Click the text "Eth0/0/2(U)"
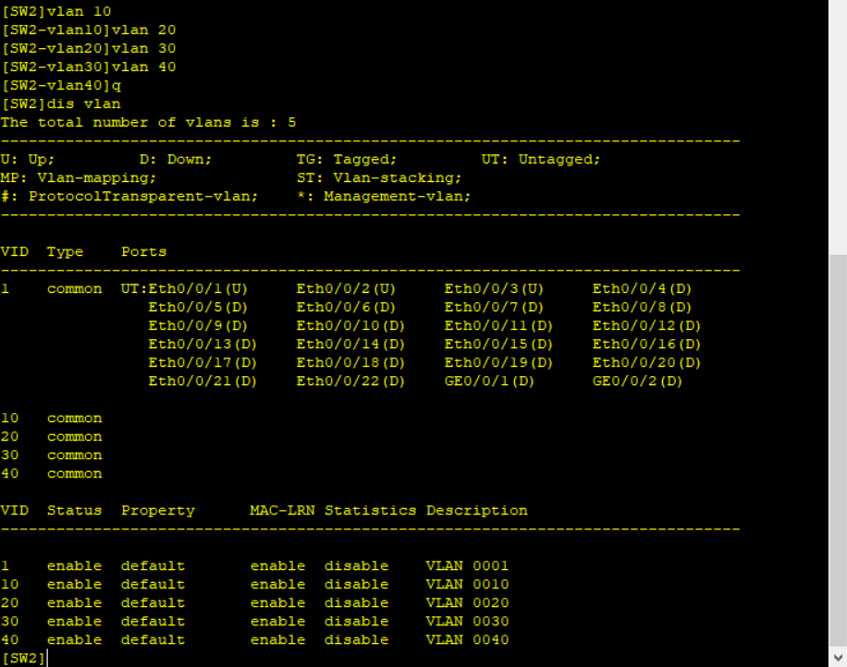This screenshot has height=667, width=847. click(346, 289)
